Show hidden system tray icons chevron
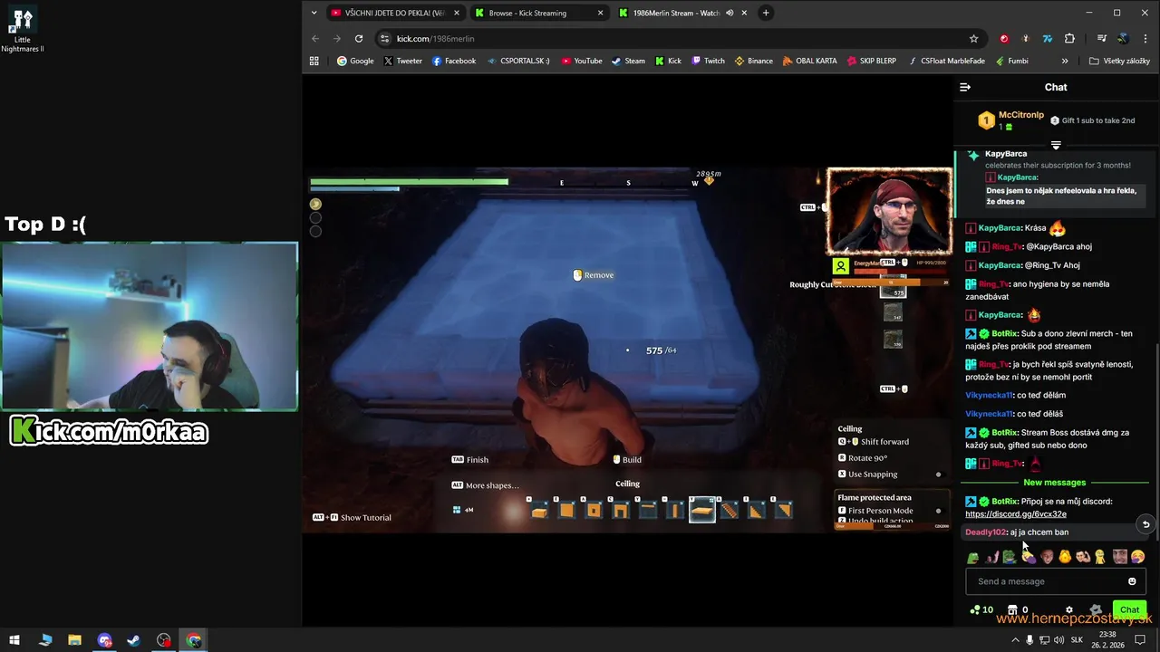Image resolution: width=1160 pixels, height=652 pixels. pyautogui.click(x=1014, y=639)
